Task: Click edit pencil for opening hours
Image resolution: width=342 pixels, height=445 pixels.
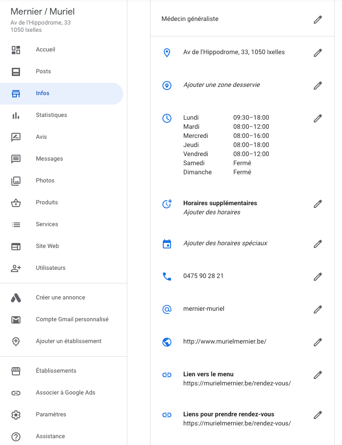Action: [x=318, y=118]
